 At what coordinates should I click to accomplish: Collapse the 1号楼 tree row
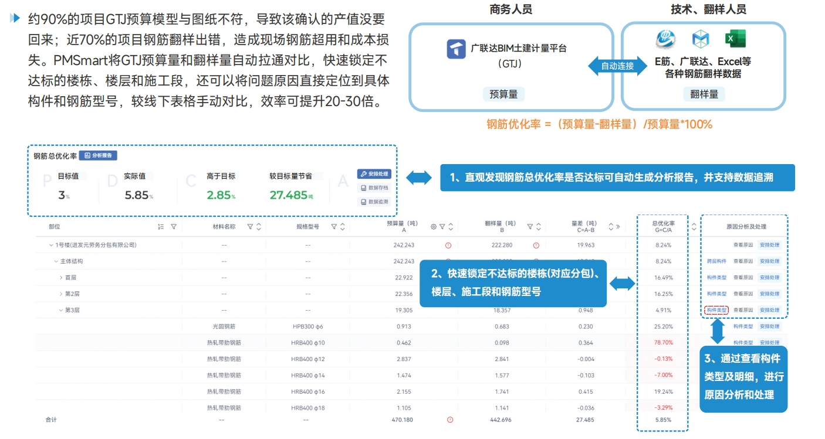tap(51, 246)
